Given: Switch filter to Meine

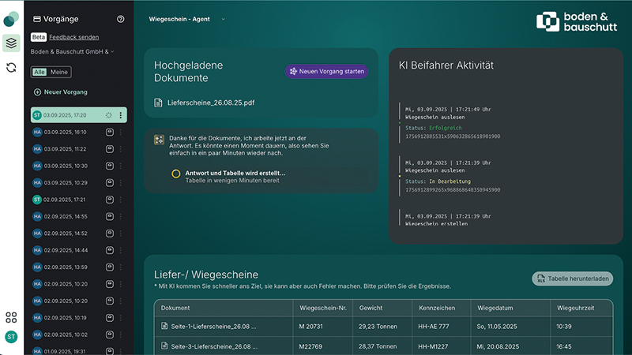Looking at the screenshot, I should [x=59, y=73].
